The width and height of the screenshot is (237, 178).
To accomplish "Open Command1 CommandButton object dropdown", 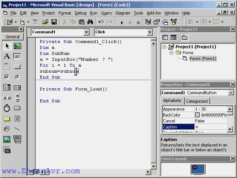I will tap(231, 93).
